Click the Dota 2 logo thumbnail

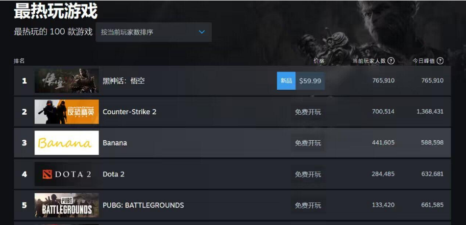click(67, 174)
